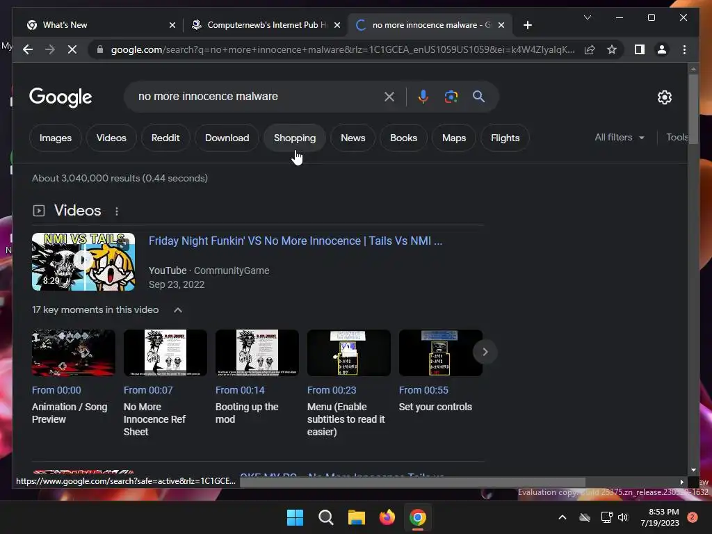This screenshot has width=712, height=534.
Task: Open key moment From 00:07
Action: point(148,390)
